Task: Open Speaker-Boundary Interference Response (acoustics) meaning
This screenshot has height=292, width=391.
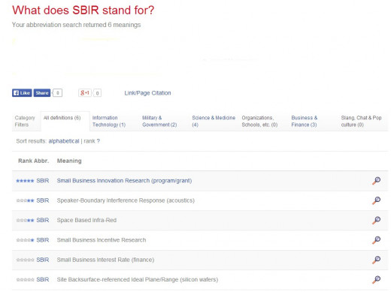Action: pos(126,200)
